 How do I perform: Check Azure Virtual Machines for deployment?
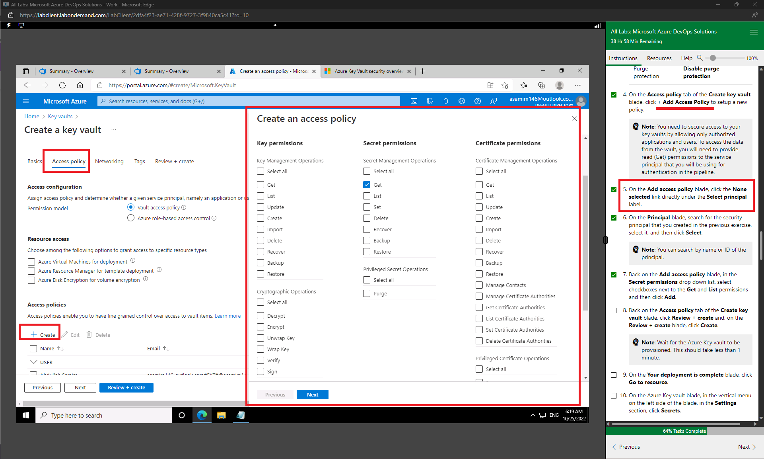pos(31,262)
